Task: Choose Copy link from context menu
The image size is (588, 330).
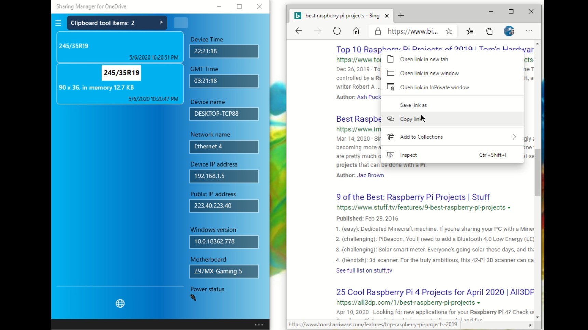Action: coord(452,119)
